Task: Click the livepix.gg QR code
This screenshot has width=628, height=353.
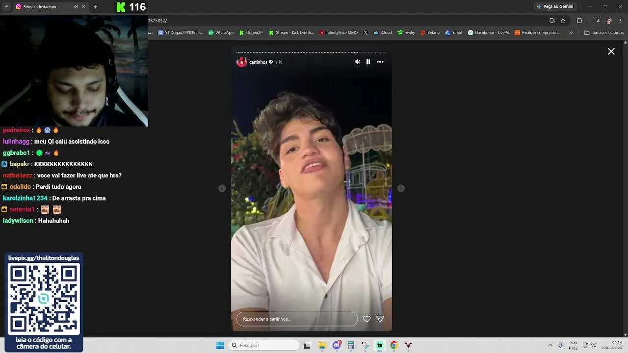Action: coord(44,298)
